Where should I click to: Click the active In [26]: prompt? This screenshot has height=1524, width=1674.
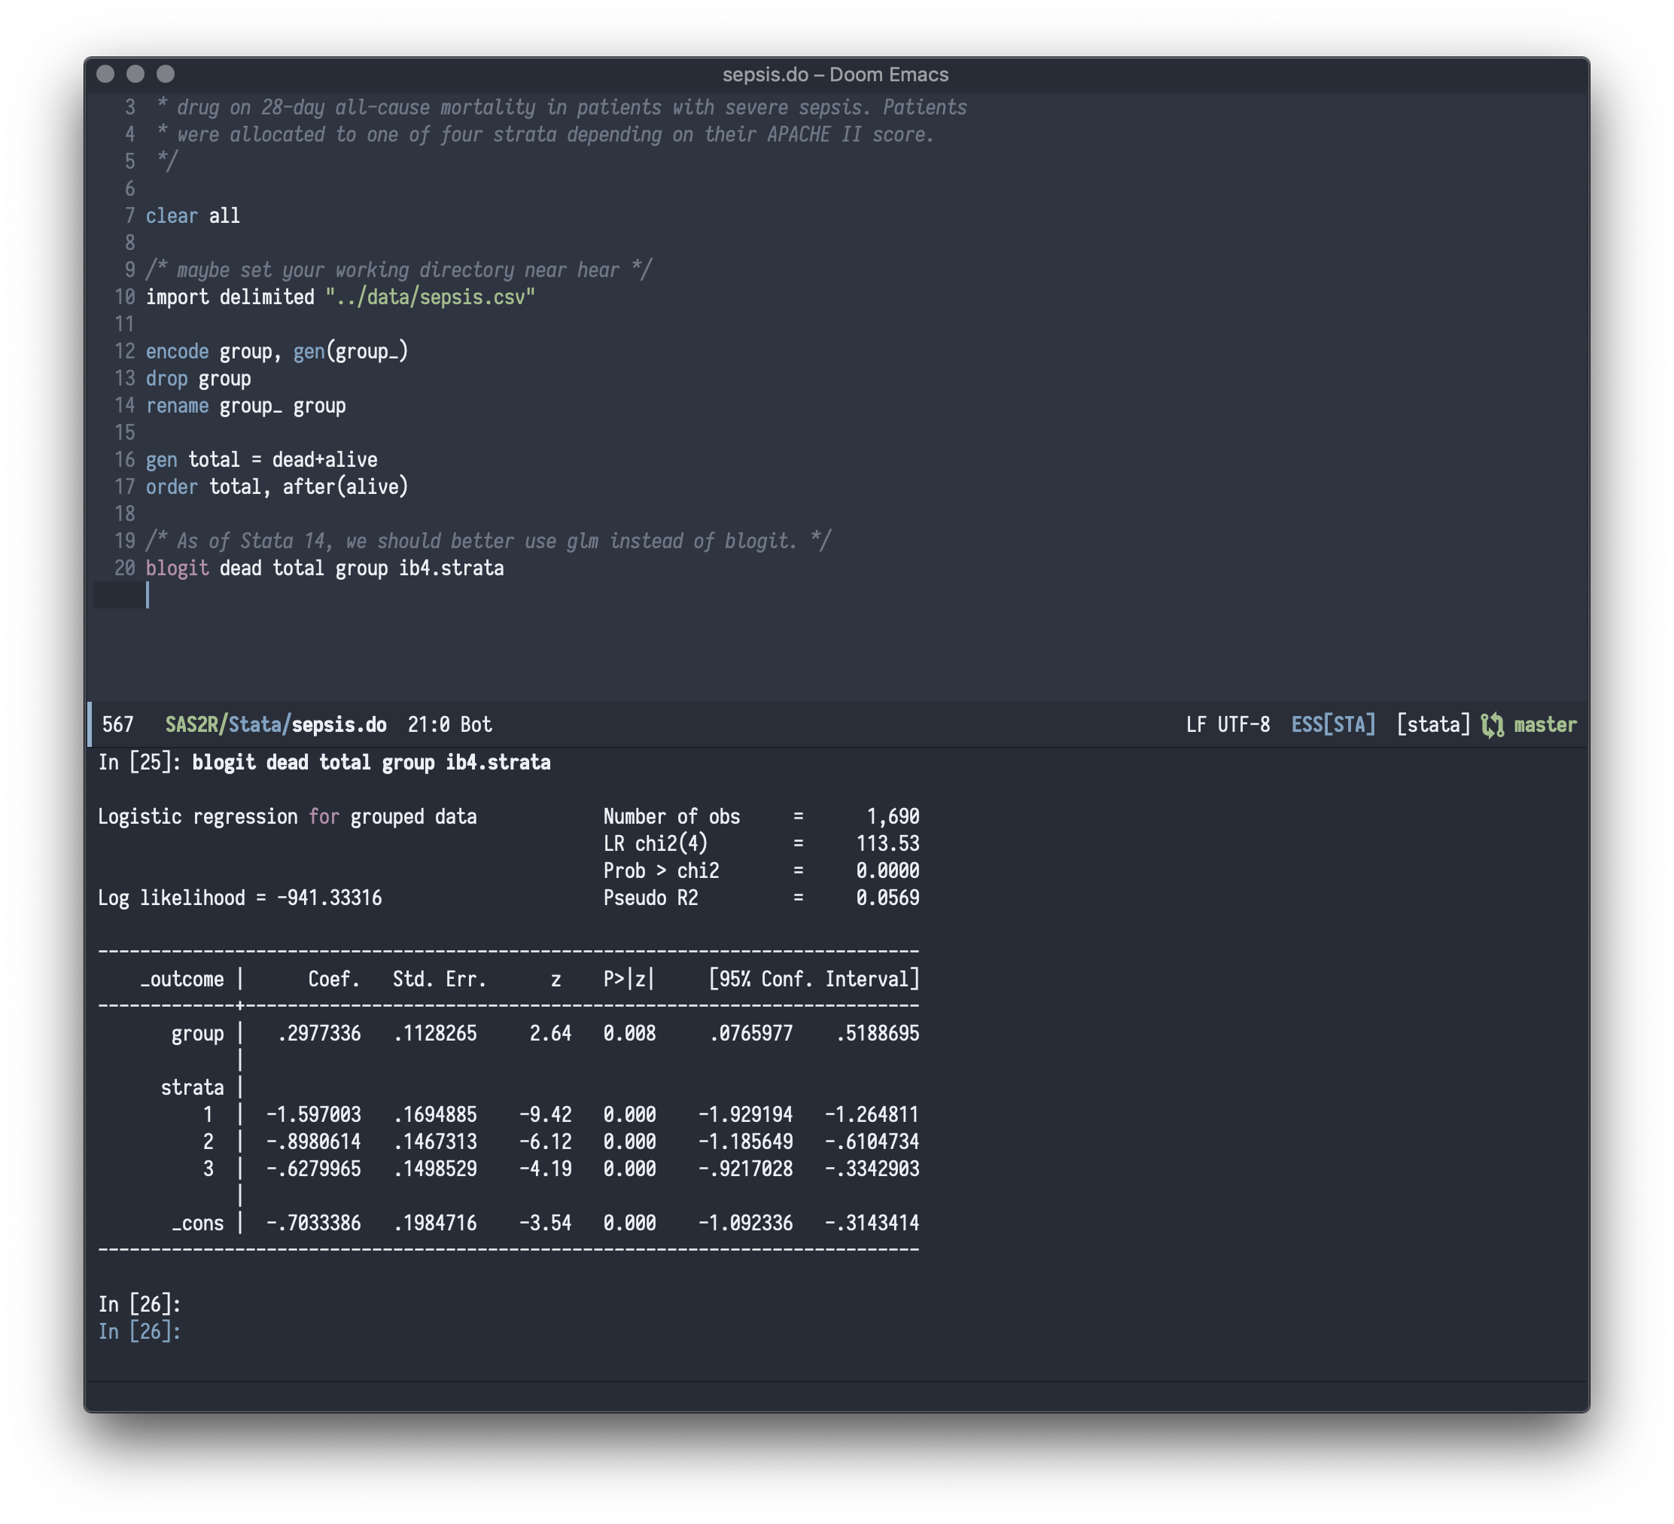(139, 1331)
